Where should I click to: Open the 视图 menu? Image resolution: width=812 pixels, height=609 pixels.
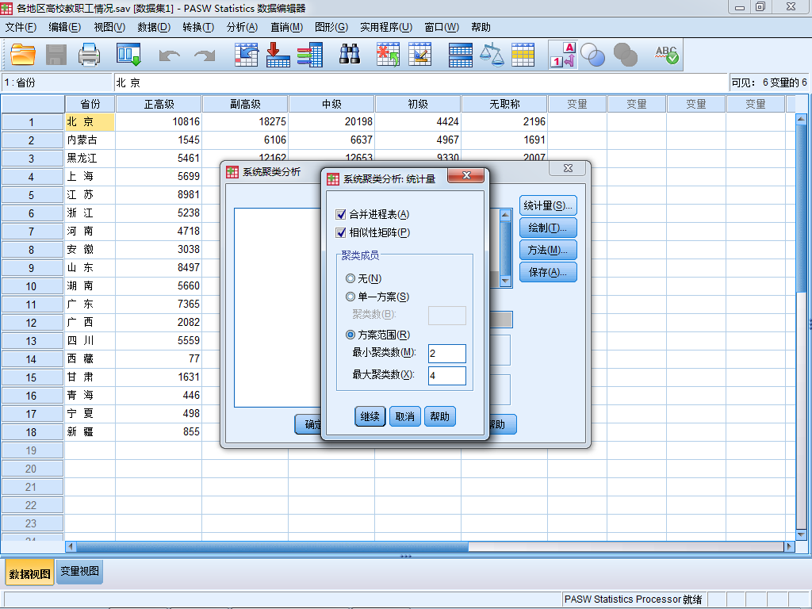(109, 28)
